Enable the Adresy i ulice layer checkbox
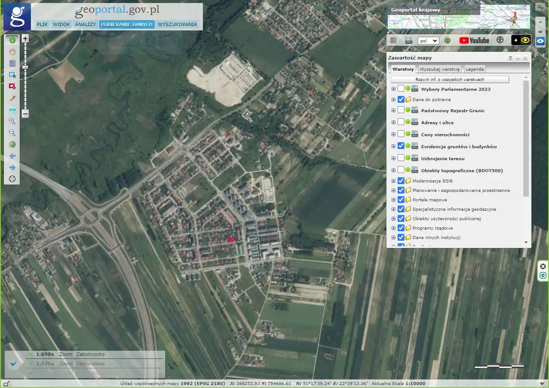Screen dimensions: 549x388 pos(401,122)
